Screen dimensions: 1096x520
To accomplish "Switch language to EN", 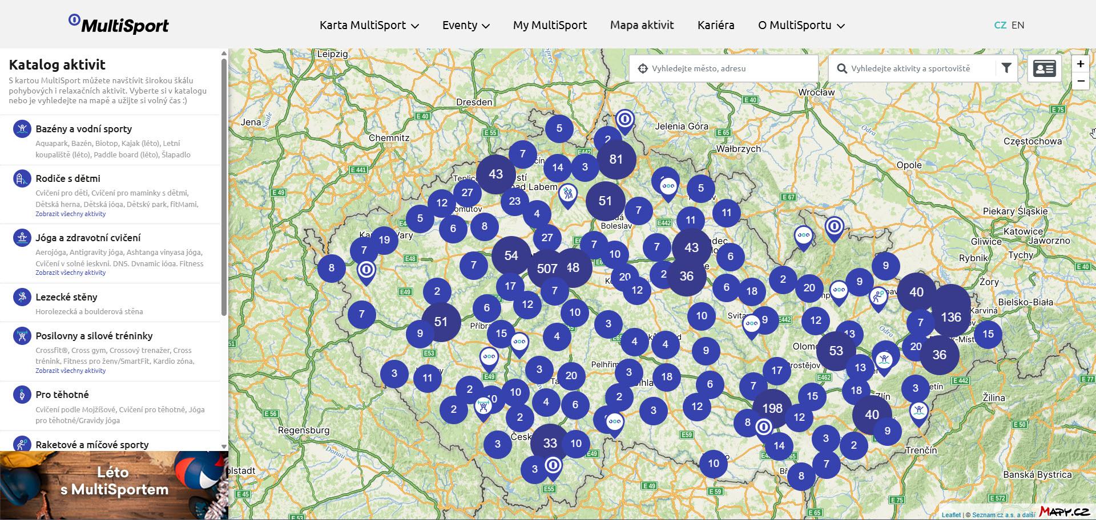I will (1018, 25).
